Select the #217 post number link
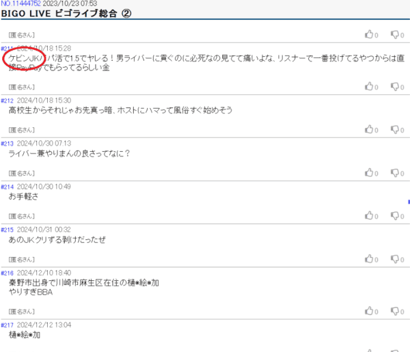Viewport: 410px width, 352px height. pyautogui.click(x=7, y=325)
